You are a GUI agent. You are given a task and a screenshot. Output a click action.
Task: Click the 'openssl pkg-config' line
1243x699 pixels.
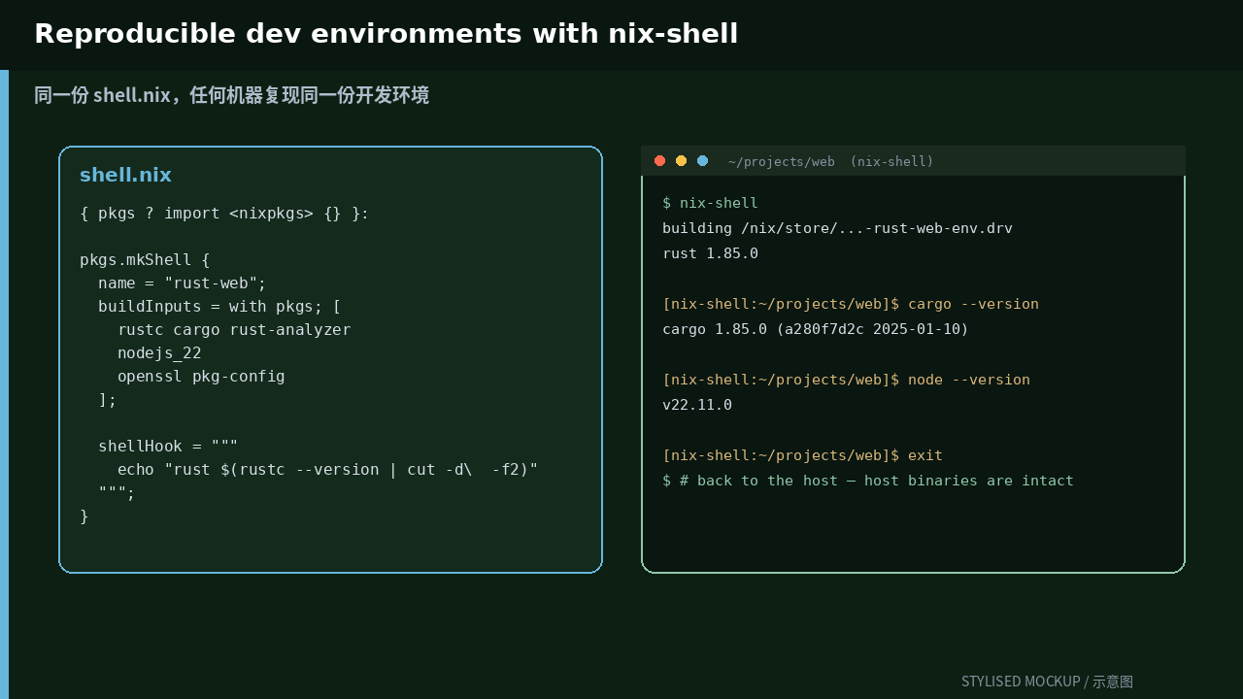click(201, 377)
